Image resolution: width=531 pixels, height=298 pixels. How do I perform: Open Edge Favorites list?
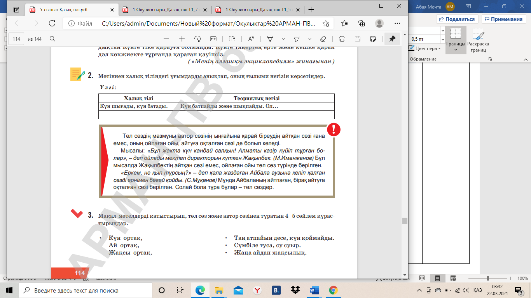[x=344, y=23]
